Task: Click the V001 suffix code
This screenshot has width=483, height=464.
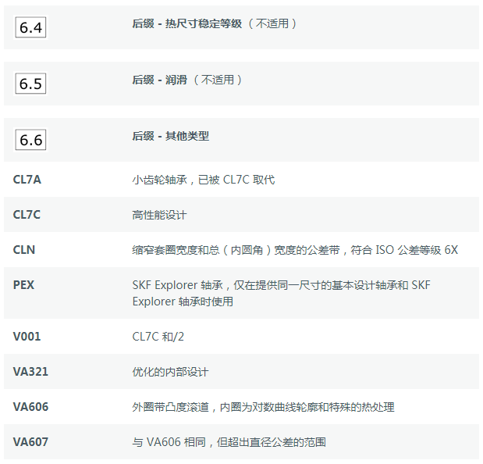Action: (x=27, y=337)
